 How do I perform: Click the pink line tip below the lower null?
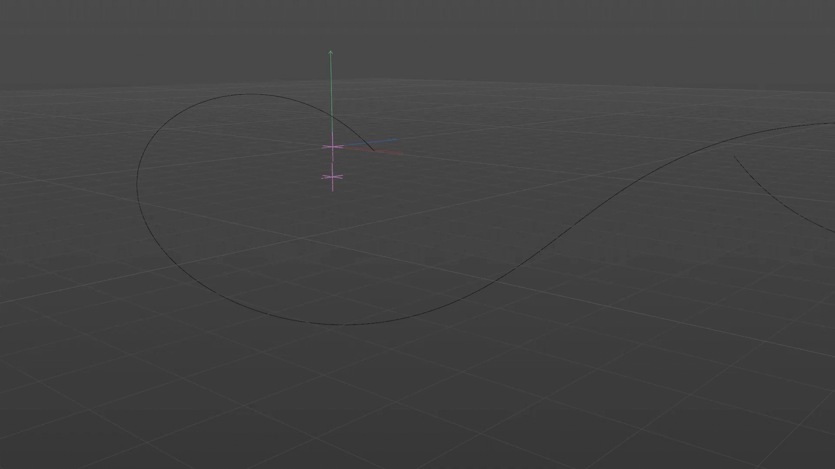[333, 190]
